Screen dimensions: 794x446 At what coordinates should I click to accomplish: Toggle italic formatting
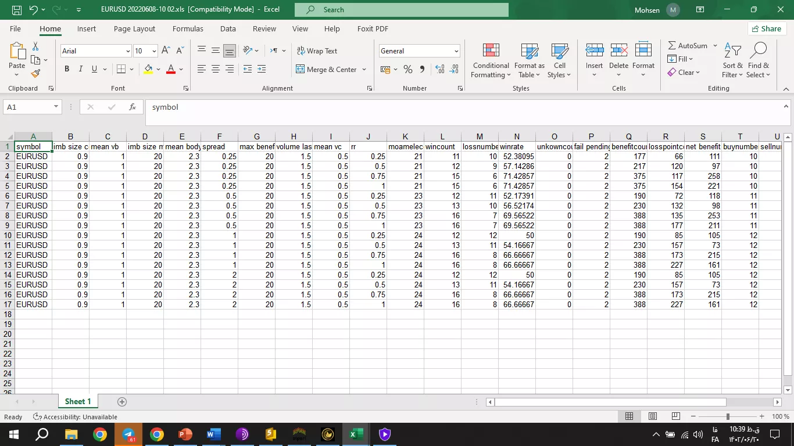tap(81, 69)
